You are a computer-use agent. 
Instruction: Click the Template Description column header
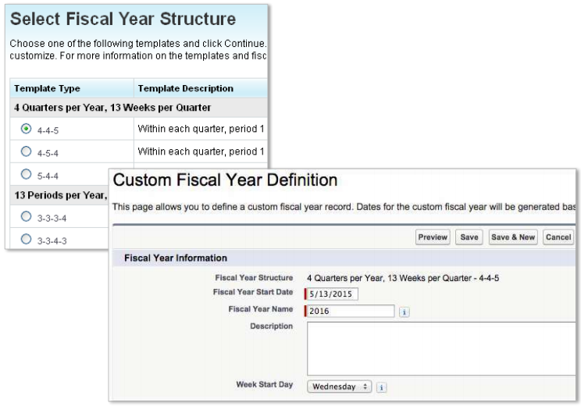185,89
